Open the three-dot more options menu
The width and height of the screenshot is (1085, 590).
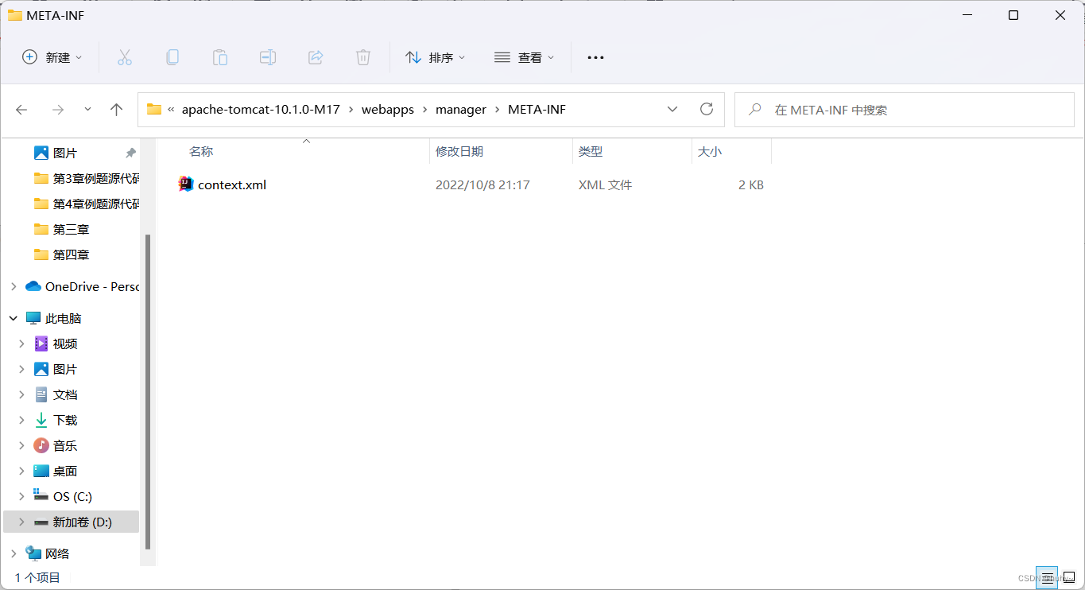595,57
